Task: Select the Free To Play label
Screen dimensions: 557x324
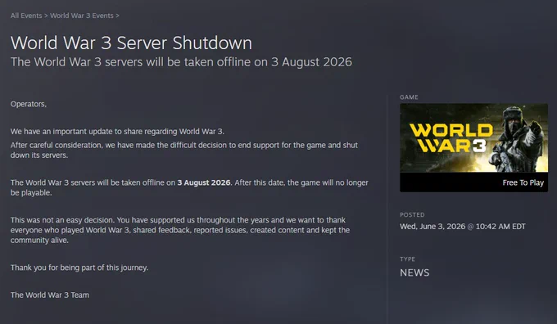Action: [x=523, y=182]
